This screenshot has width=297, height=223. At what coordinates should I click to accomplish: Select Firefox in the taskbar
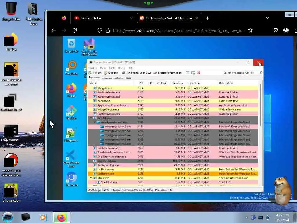61,217
